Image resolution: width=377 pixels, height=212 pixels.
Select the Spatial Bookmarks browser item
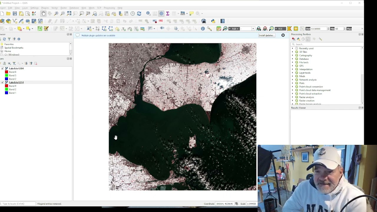tap(14, 48)
